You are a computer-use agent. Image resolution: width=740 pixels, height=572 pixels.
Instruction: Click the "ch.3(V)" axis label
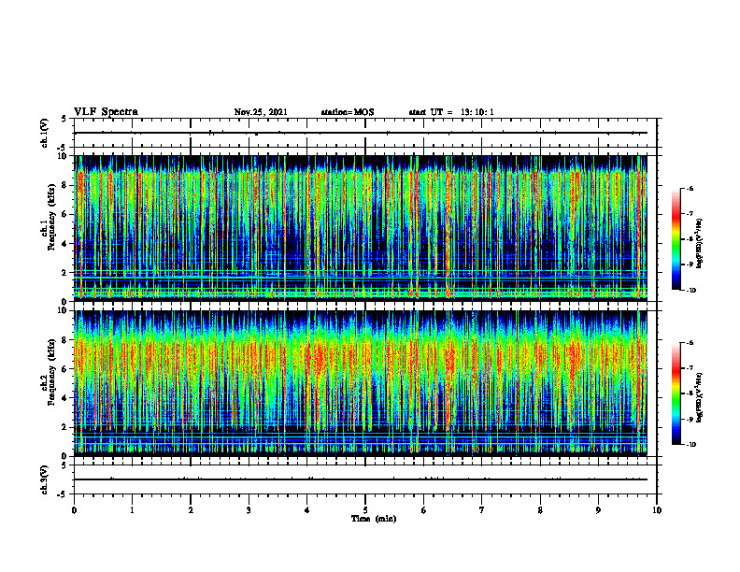tap(45, 479)
